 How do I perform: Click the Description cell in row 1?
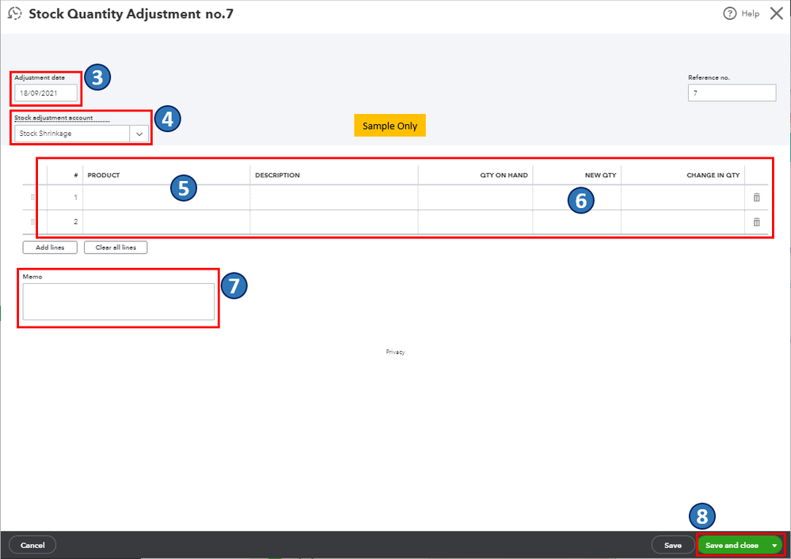(334, 198)
